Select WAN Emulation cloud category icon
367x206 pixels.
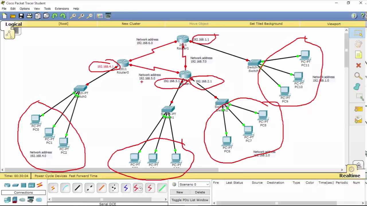22,200
